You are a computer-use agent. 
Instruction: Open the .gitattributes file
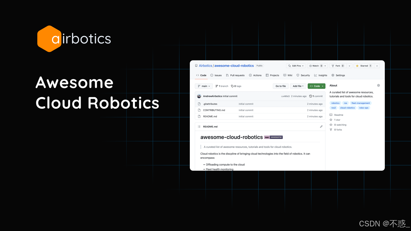210,104
